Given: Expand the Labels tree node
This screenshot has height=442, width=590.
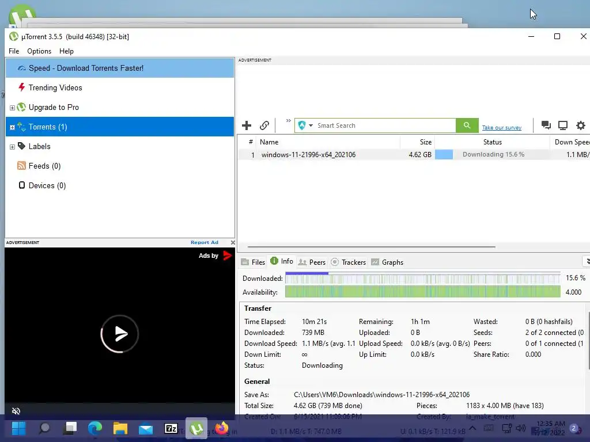Looking at the screenshot, I should 12,147.
